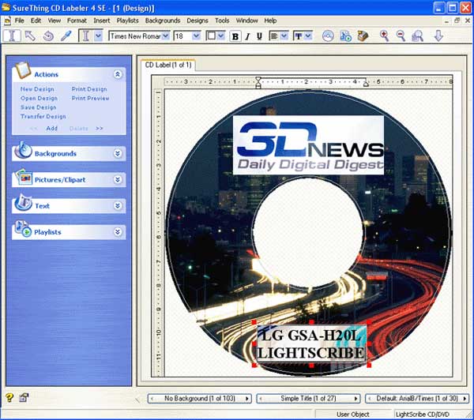Click the CD disc toolbar icon

328,36
